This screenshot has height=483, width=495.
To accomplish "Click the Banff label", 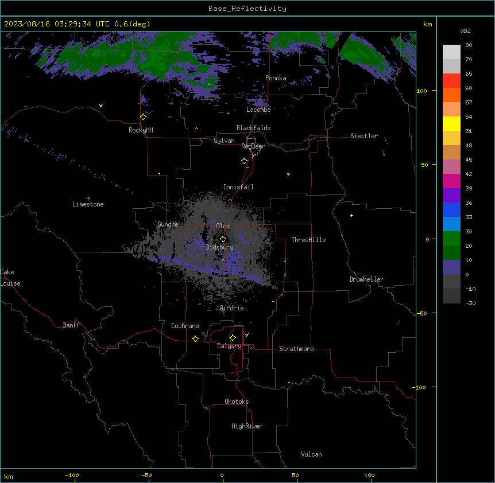I will 71,325.
